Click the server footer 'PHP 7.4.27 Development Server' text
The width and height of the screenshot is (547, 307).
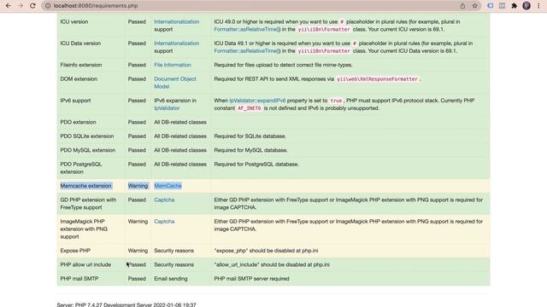click(x=127, y=304)
